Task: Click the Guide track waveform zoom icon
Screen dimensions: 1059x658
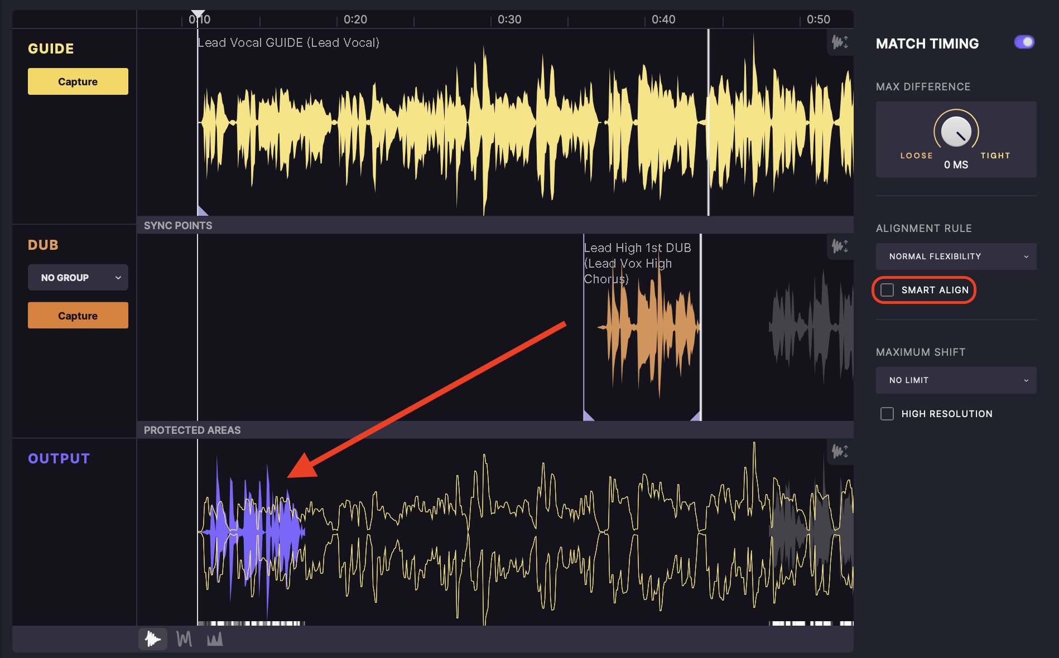Action: pyautogui.click(x=840, y=42)
